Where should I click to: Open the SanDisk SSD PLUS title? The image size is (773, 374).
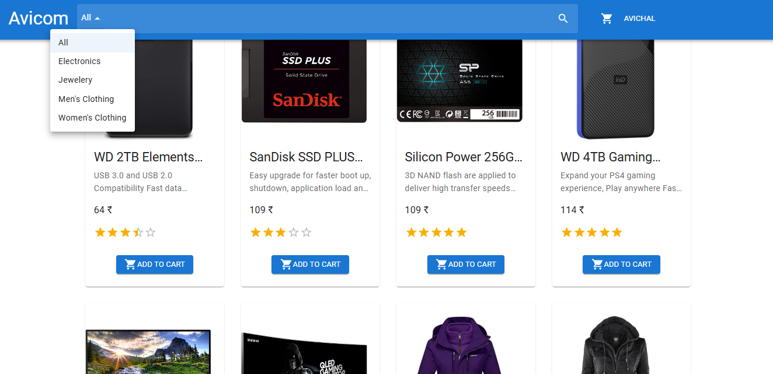(306, 157)
